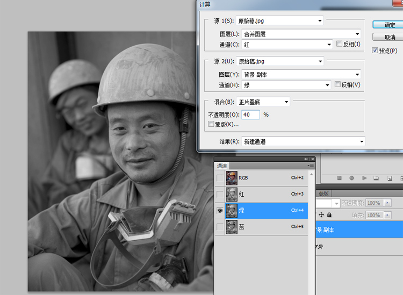Click the Ctrl+3 shortcut text on 红 row
403x295 pixels.
coord(297,194)
